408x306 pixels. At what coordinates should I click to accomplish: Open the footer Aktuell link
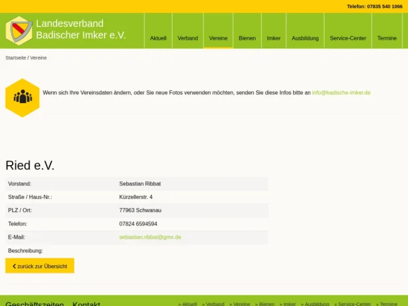(188, 304)
